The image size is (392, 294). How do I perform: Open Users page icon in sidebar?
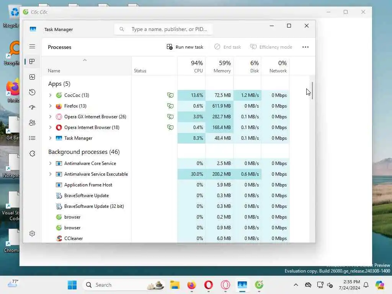click(x=32, y=123)
